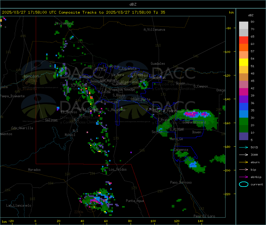Click the dBZ title at top
Image resolution: width=266 pixels, height=225 pixels.
pos(133,4)
